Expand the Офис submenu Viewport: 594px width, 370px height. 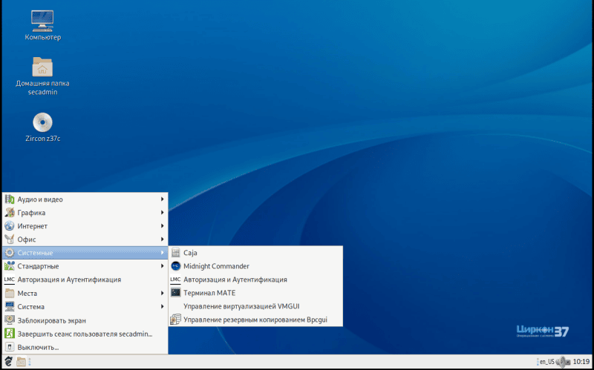[27, 239]
